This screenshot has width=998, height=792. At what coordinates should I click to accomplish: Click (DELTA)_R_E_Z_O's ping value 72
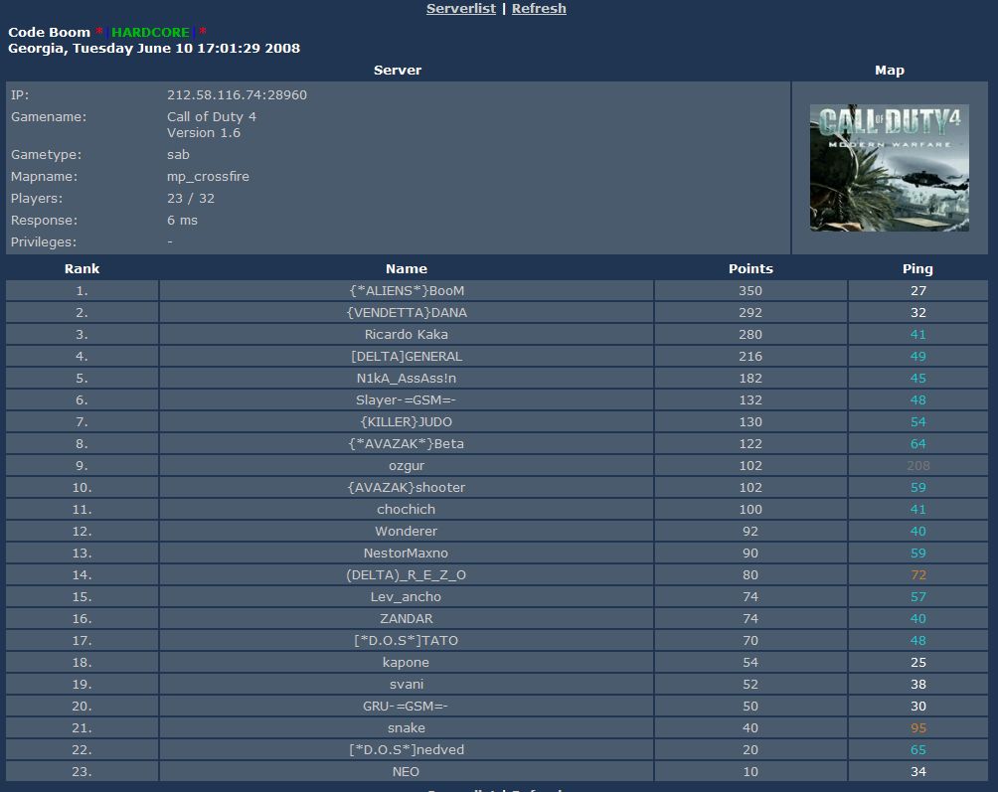click(917, 575)
